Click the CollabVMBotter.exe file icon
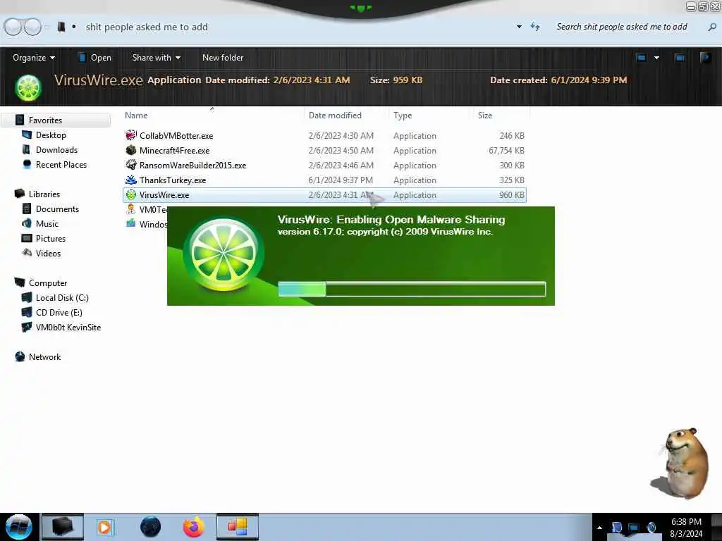The width and height of the screenshot is (722, 541). pos(131,135)
